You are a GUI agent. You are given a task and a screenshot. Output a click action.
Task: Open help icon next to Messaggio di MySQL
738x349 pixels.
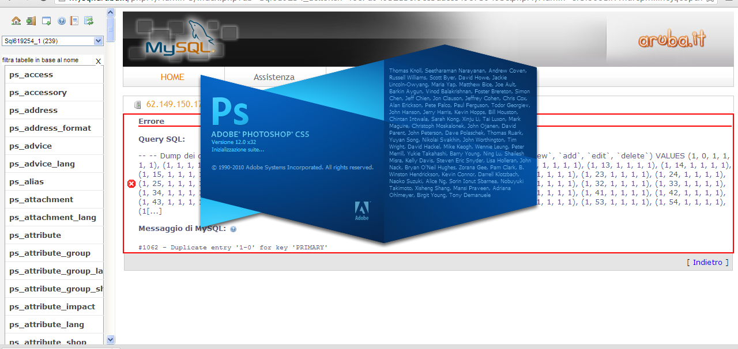click(233, 229)
